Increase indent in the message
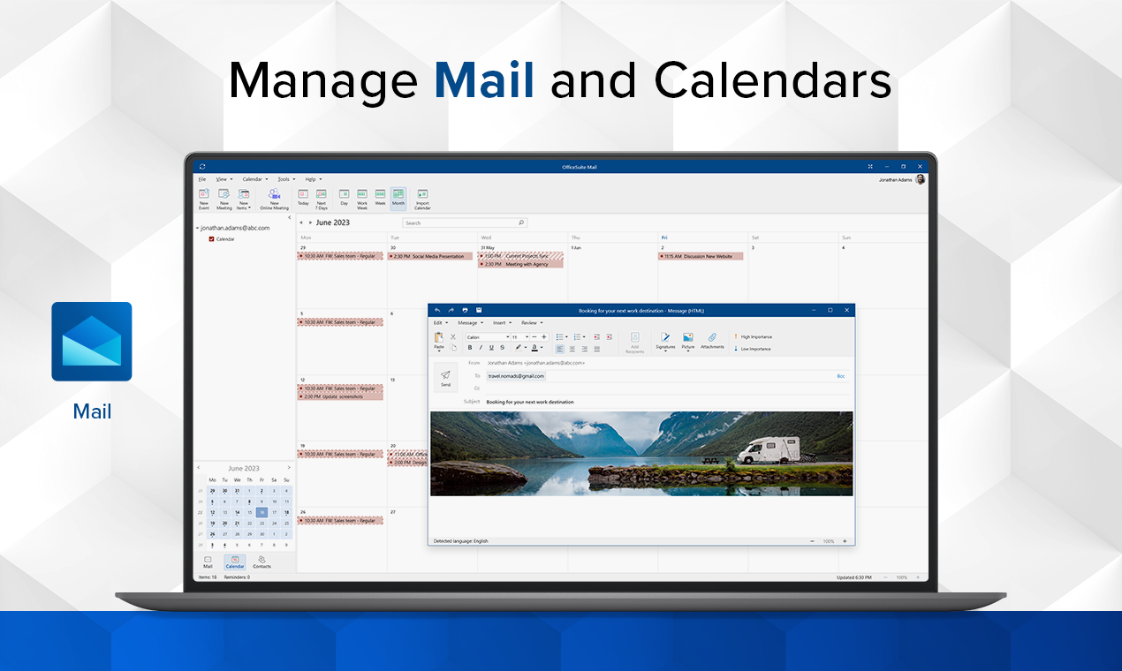The width and height of the screenshot is (1122, 671). click(609, 336)
